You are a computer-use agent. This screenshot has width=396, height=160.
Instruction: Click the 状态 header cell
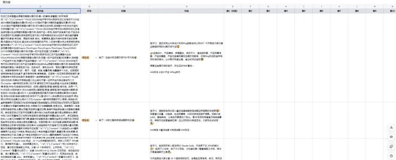89,11
